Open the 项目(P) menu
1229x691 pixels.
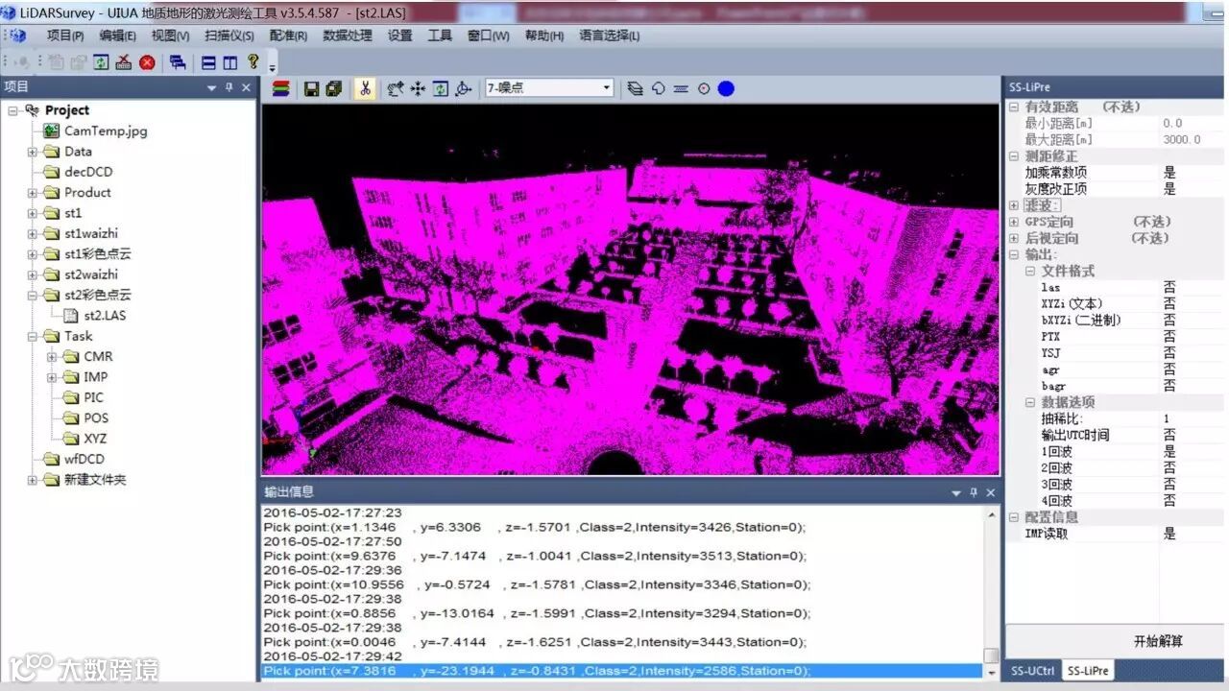[x=65, y=36]
